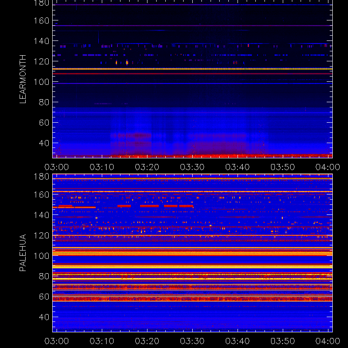Click the 180 tick label on the Palehua plot
Screen dimensions: 348x348
click(41, 177)
